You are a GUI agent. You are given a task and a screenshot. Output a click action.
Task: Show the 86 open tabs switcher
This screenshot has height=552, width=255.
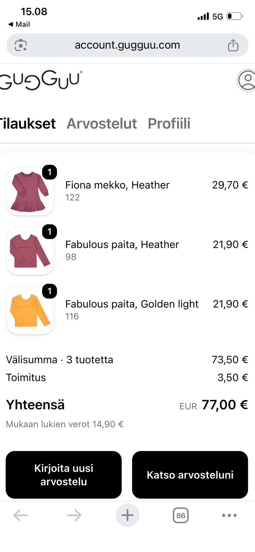click(181, 515)
